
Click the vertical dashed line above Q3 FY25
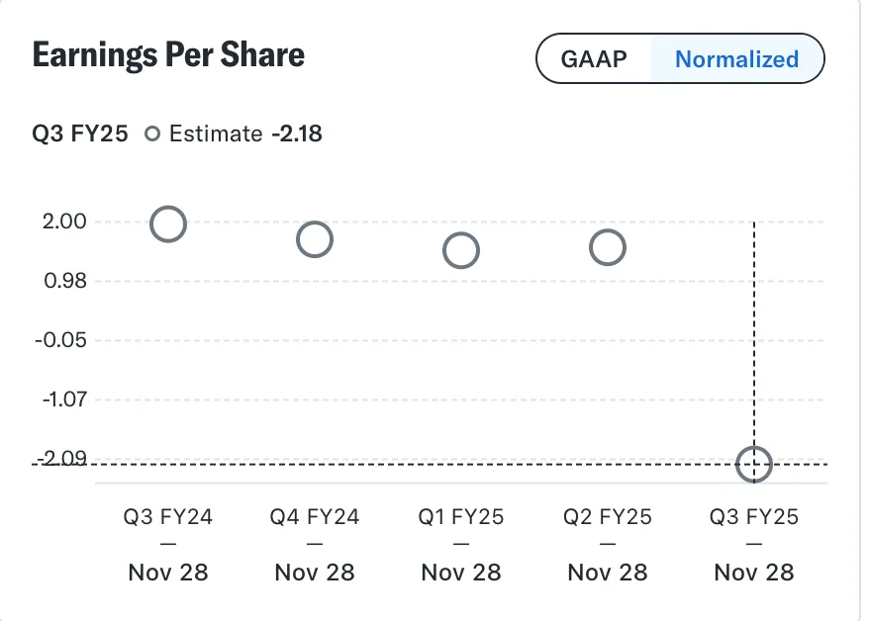click(x=754, y=336)
